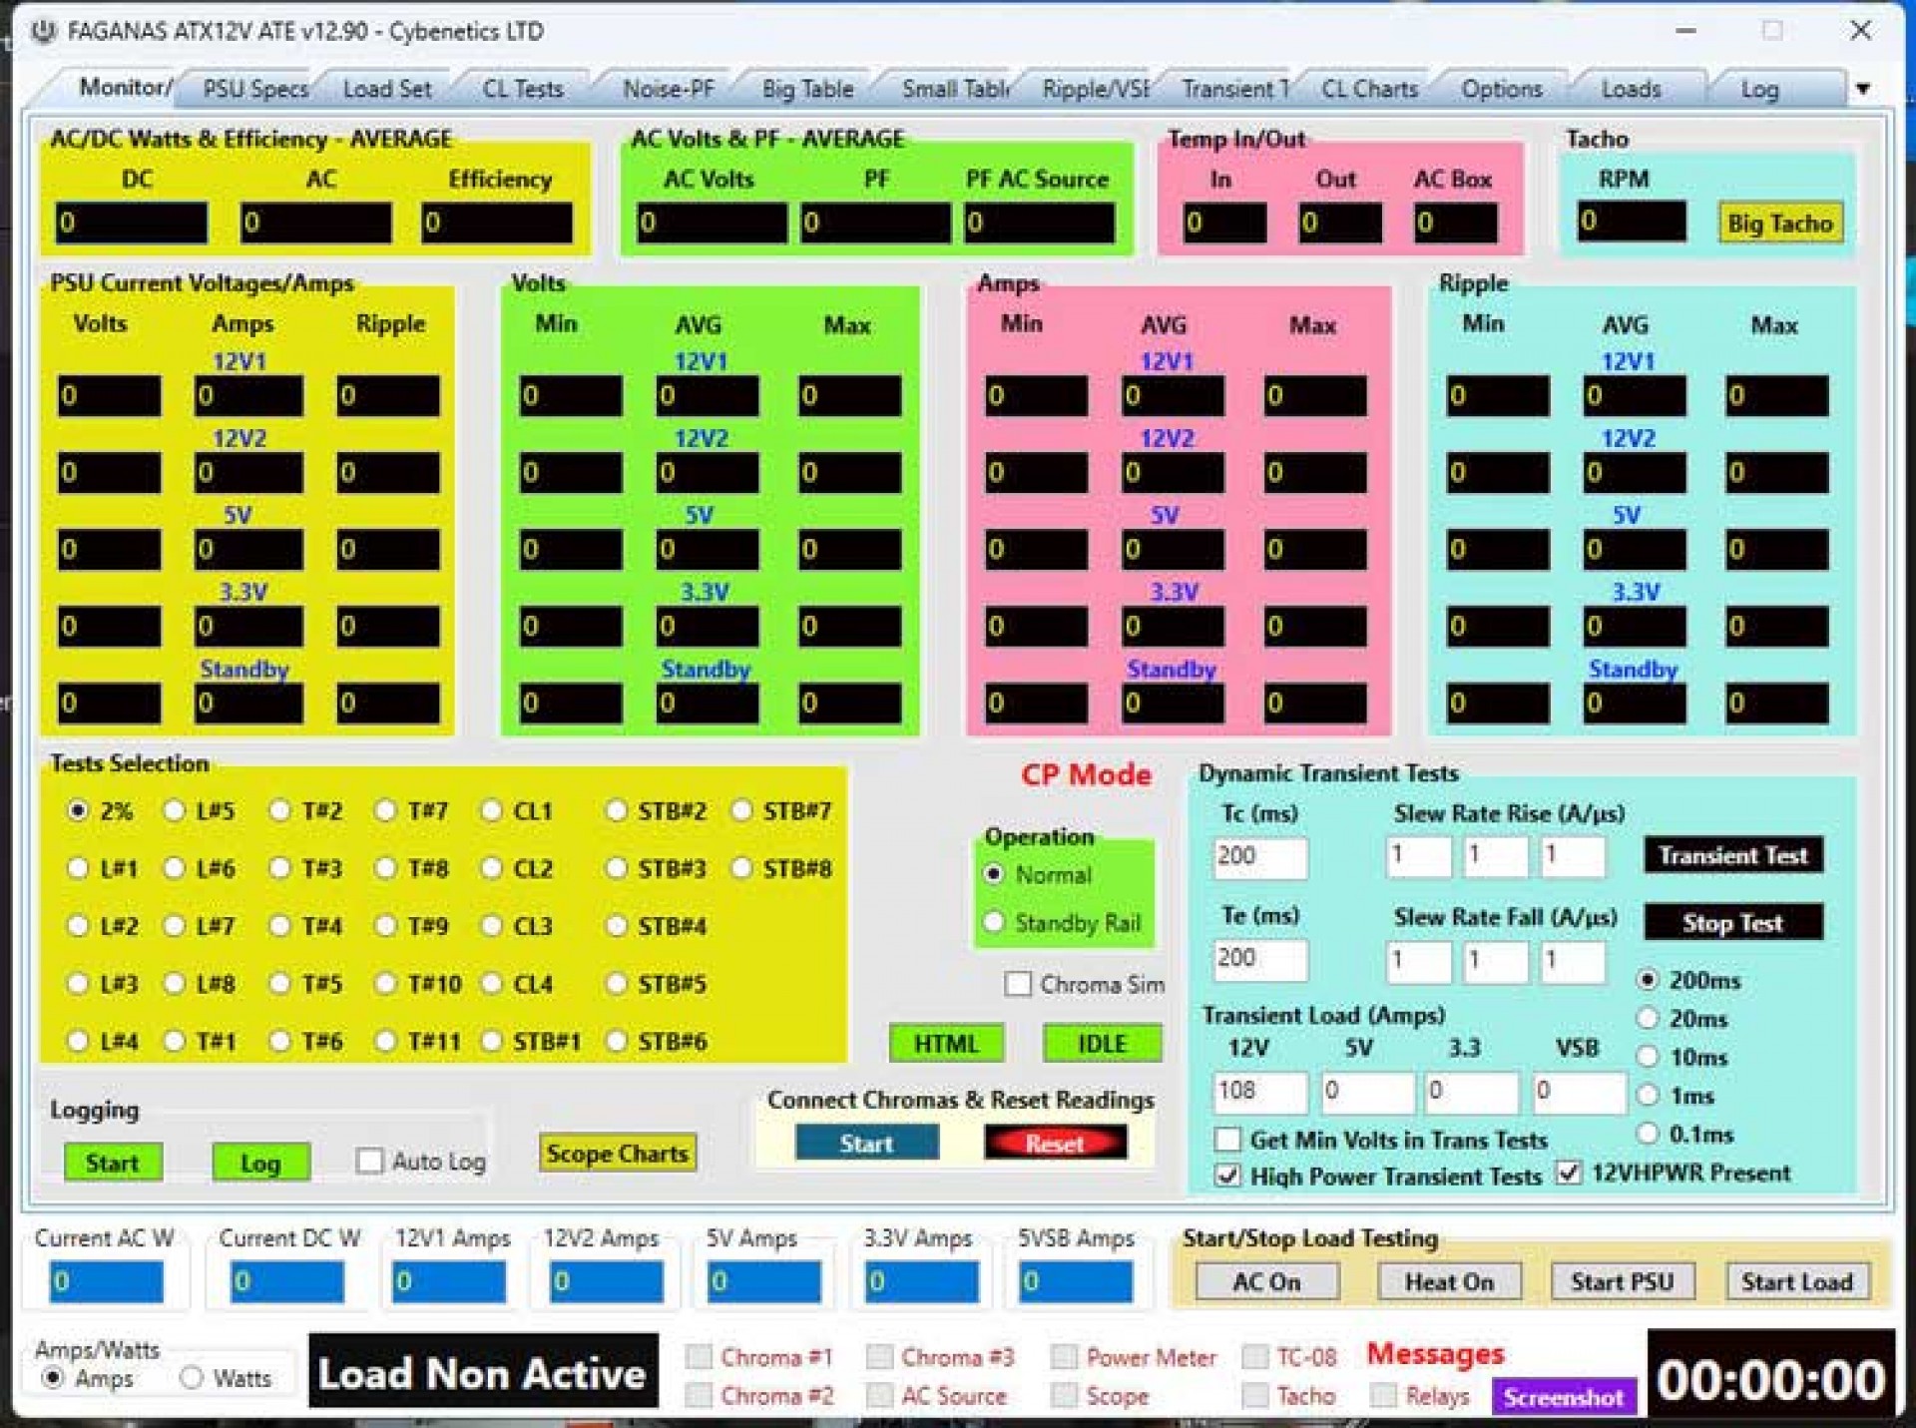This screenshot has width=1916, height=1428.
Task: Select the 20ms duration option
Action: [x=1648, y=1019]
